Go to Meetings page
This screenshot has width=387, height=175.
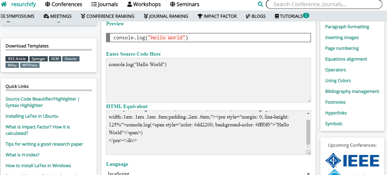click(x=58, y=16)
